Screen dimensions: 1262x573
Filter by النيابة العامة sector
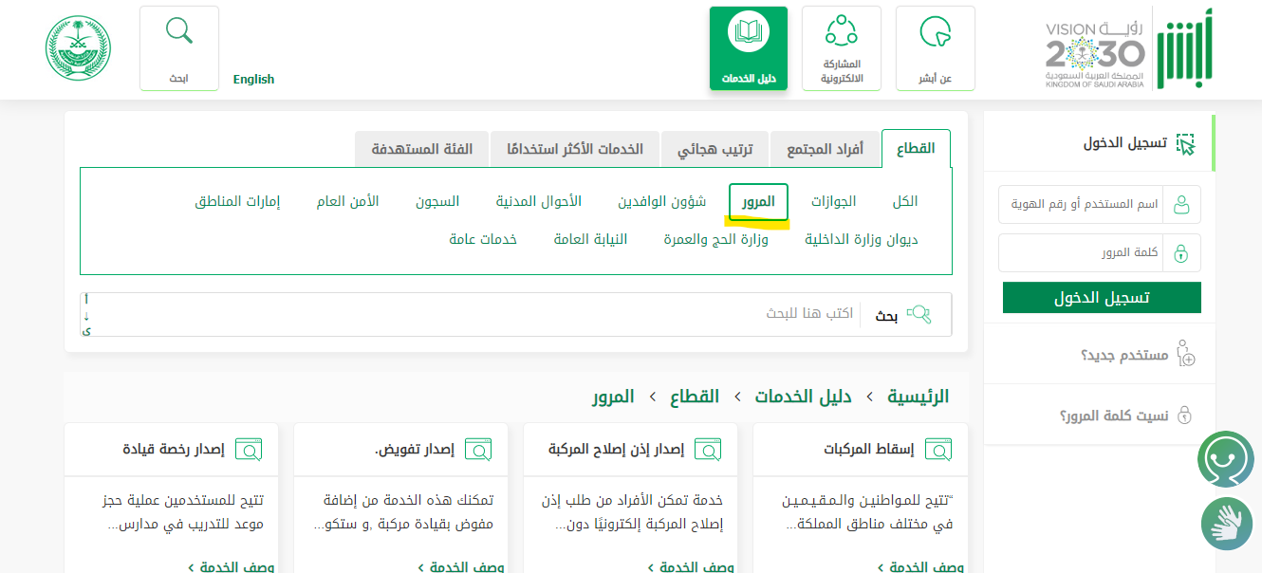590,239
